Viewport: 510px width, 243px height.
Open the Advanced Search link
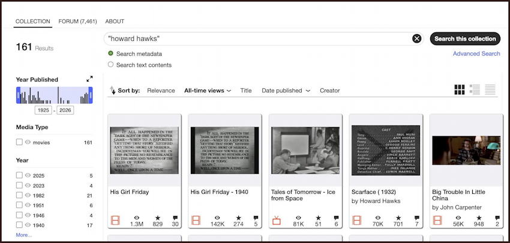click(x=476, y=53)
